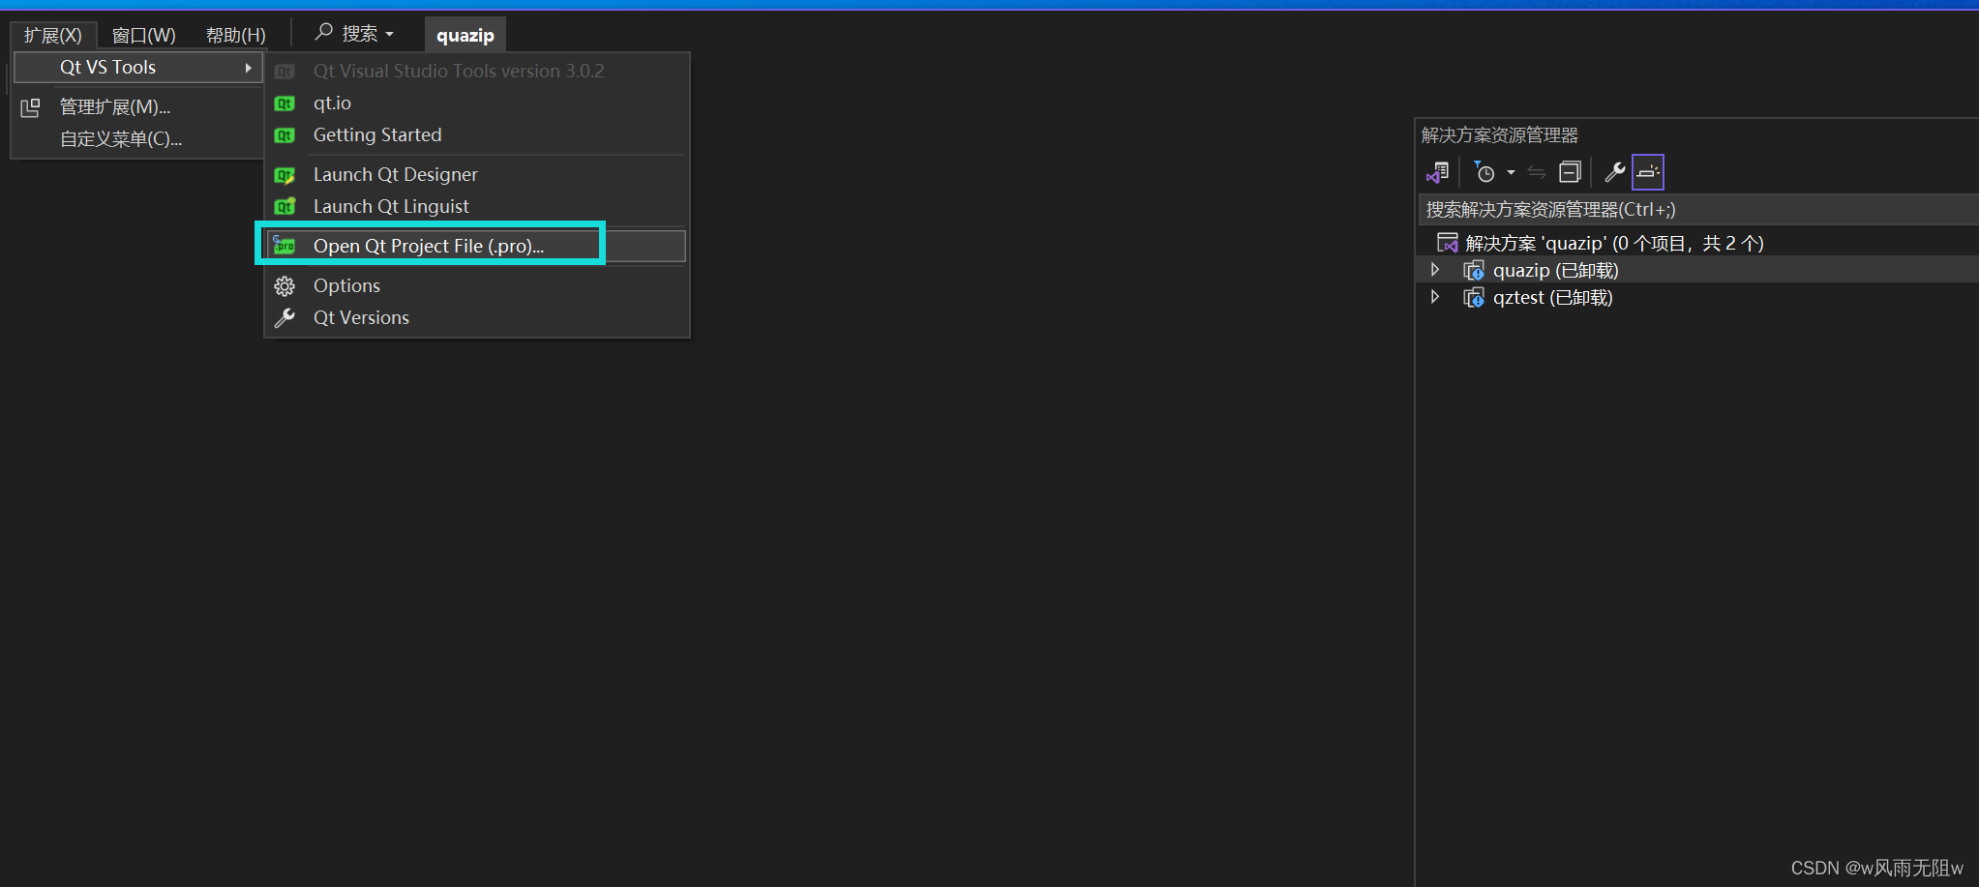Viewport: 1979px width, 887px height.
Task: Click the manage extensions icon
Action: [x=31, y=107]
